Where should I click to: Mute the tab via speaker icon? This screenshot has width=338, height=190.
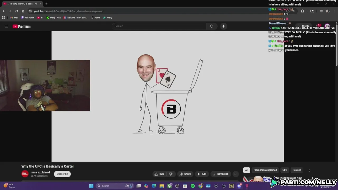36,4
